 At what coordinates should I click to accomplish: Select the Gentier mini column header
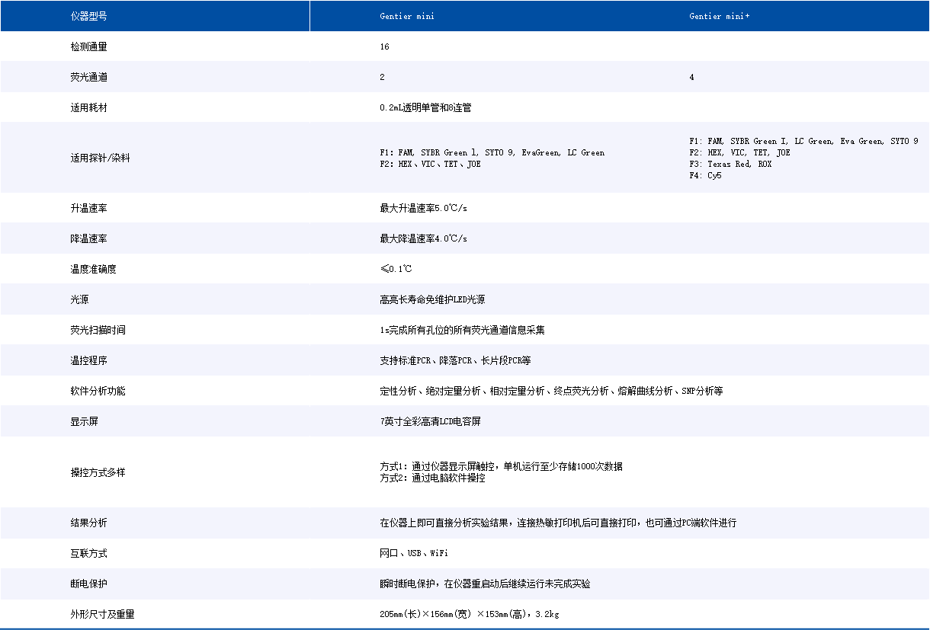tap(407, 16)
